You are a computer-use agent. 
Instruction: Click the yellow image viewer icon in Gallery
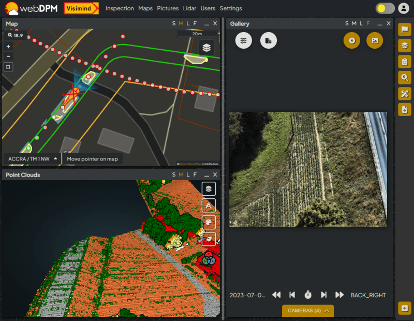tap(375, 40)
